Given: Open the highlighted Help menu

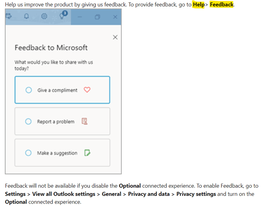Looking at the screenshot, I should (x=199, y=4).
